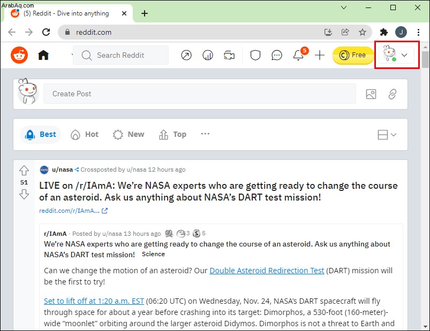The image size is (430, 331).
Task: Select the Top sort tab
Action: (x=172, y=134)
